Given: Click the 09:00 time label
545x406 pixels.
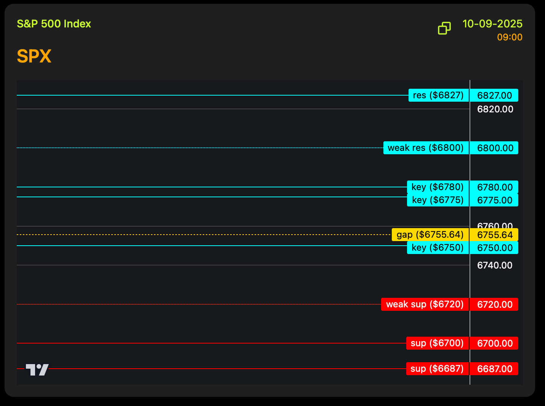Looking at the screenshot, I should click(x=510, y=37).
